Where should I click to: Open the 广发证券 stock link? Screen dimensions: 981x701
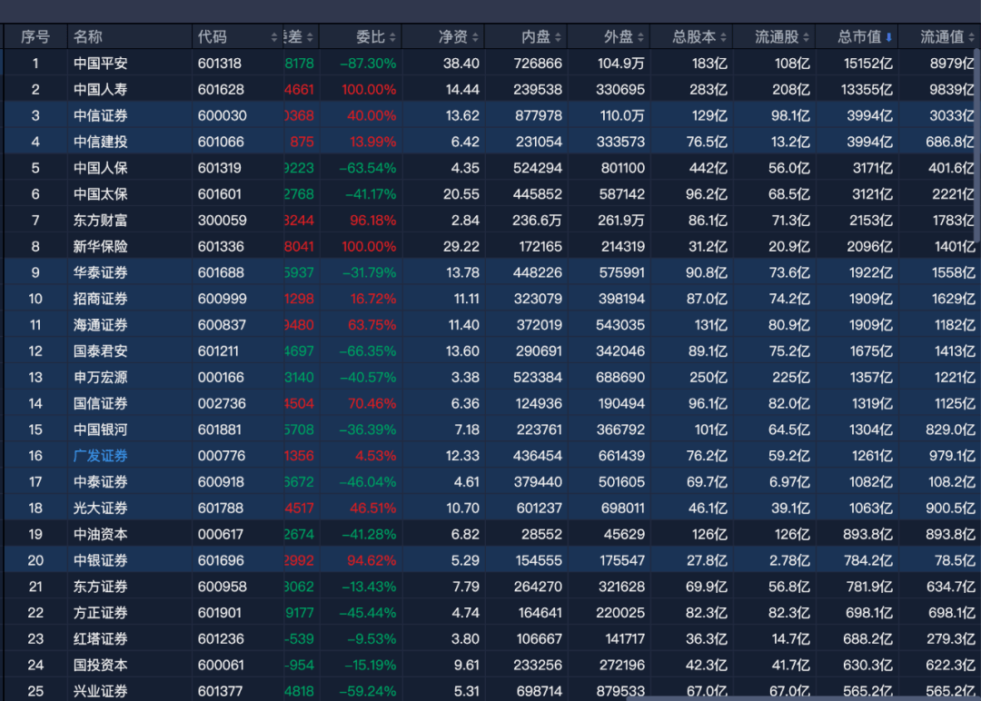[100, 456]
